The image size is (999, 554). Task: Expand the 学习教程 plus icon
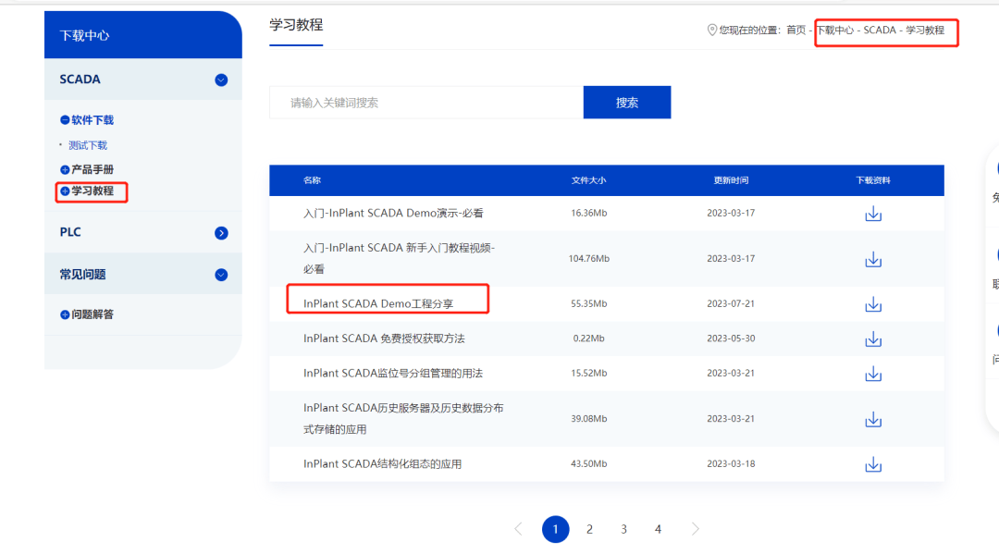pyautogui.click(x=65, y=191)
